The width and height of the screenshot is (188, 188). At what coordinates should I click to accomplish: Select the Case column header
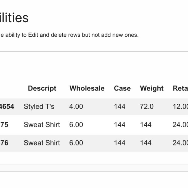pyautogui.click(x=122, y=88)
